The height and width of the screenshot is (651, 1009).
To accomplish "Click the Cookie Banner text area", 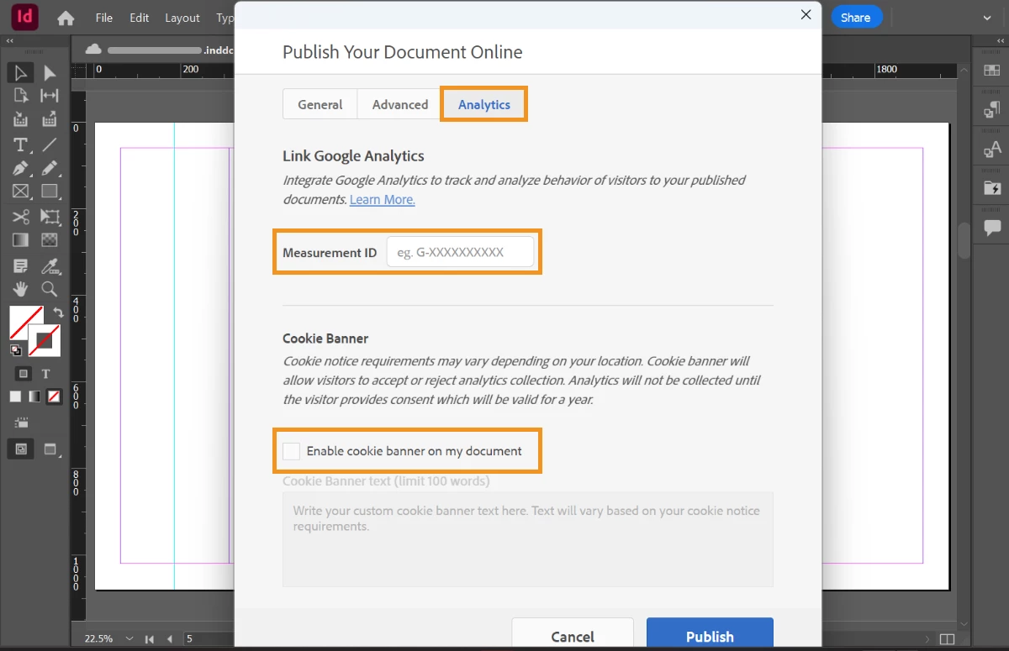I will tap(528, 539).
